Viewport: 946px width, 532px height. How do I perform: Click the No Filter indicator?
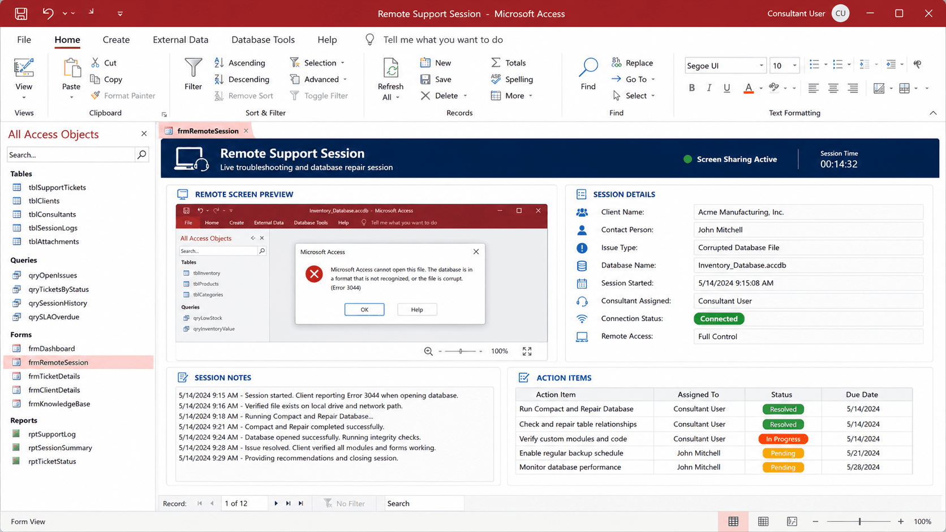pyautogui.click(x=344, y=503)
